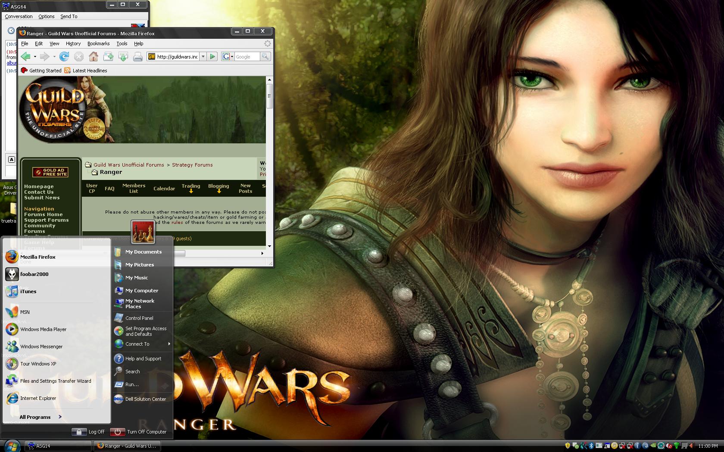
Task: Print the page using printer icon
Action: [x=138, y=56]
